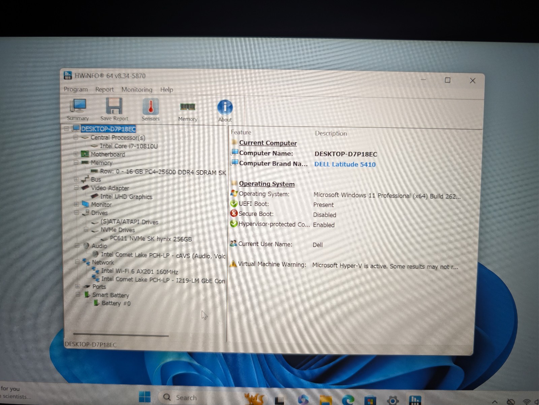The image size is (539, 405).
Task: Open Microsoft Edge from taskbar
Action: click(x=348, y=400)
